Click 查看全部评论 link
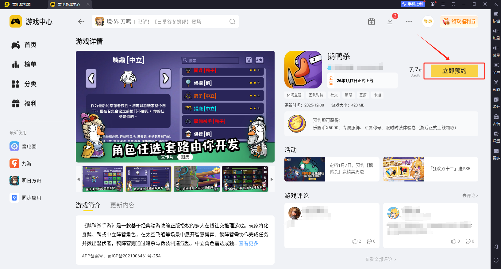 click(380, 260)
